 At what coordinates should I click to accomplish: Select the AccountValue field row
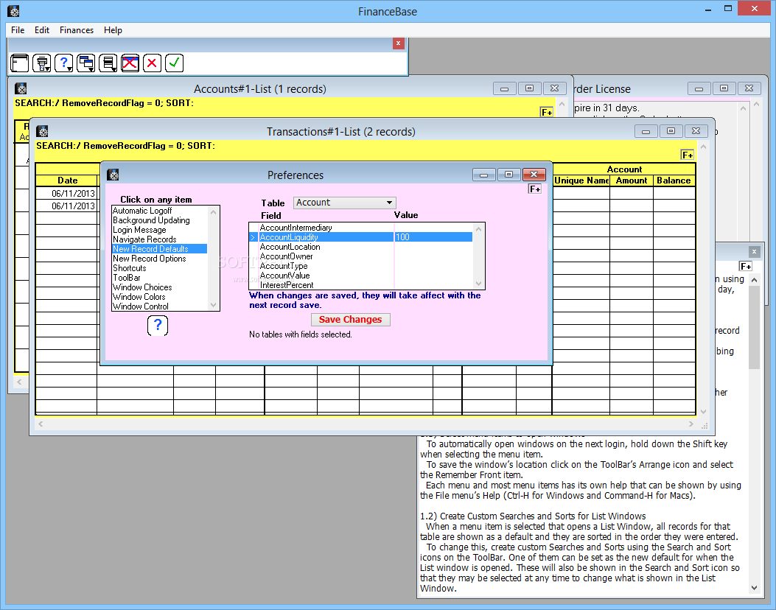(361, 276)
